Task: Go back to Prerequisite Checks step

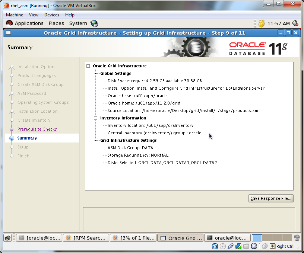Action: 37,129
